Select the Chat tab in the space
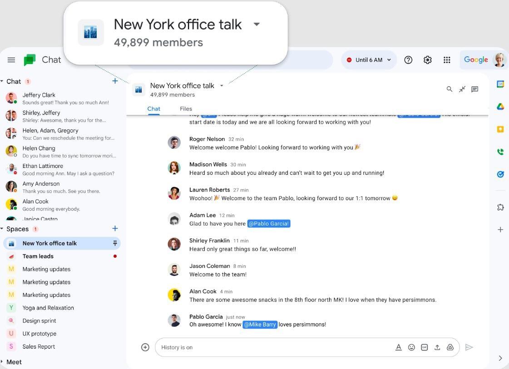This screenshot has width=509, height=369. (x=153, y=109)
